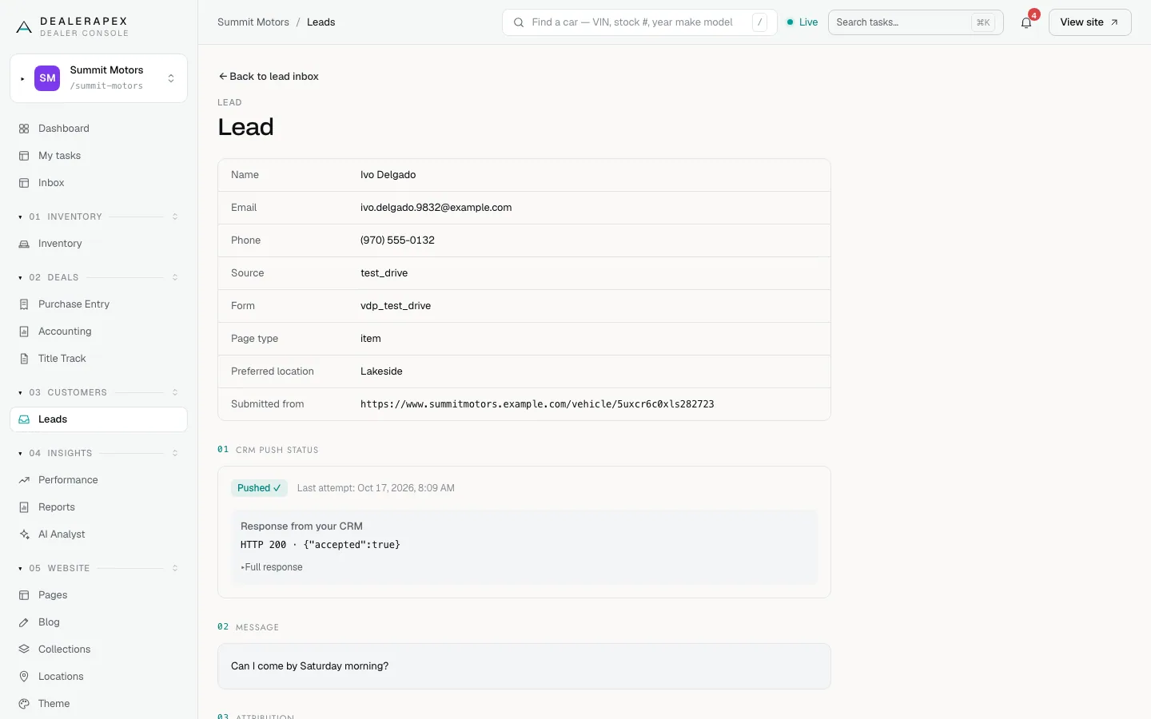1151x719 pixels.
Task: Click the Saturday morning message text
Action: coord(309,666)
